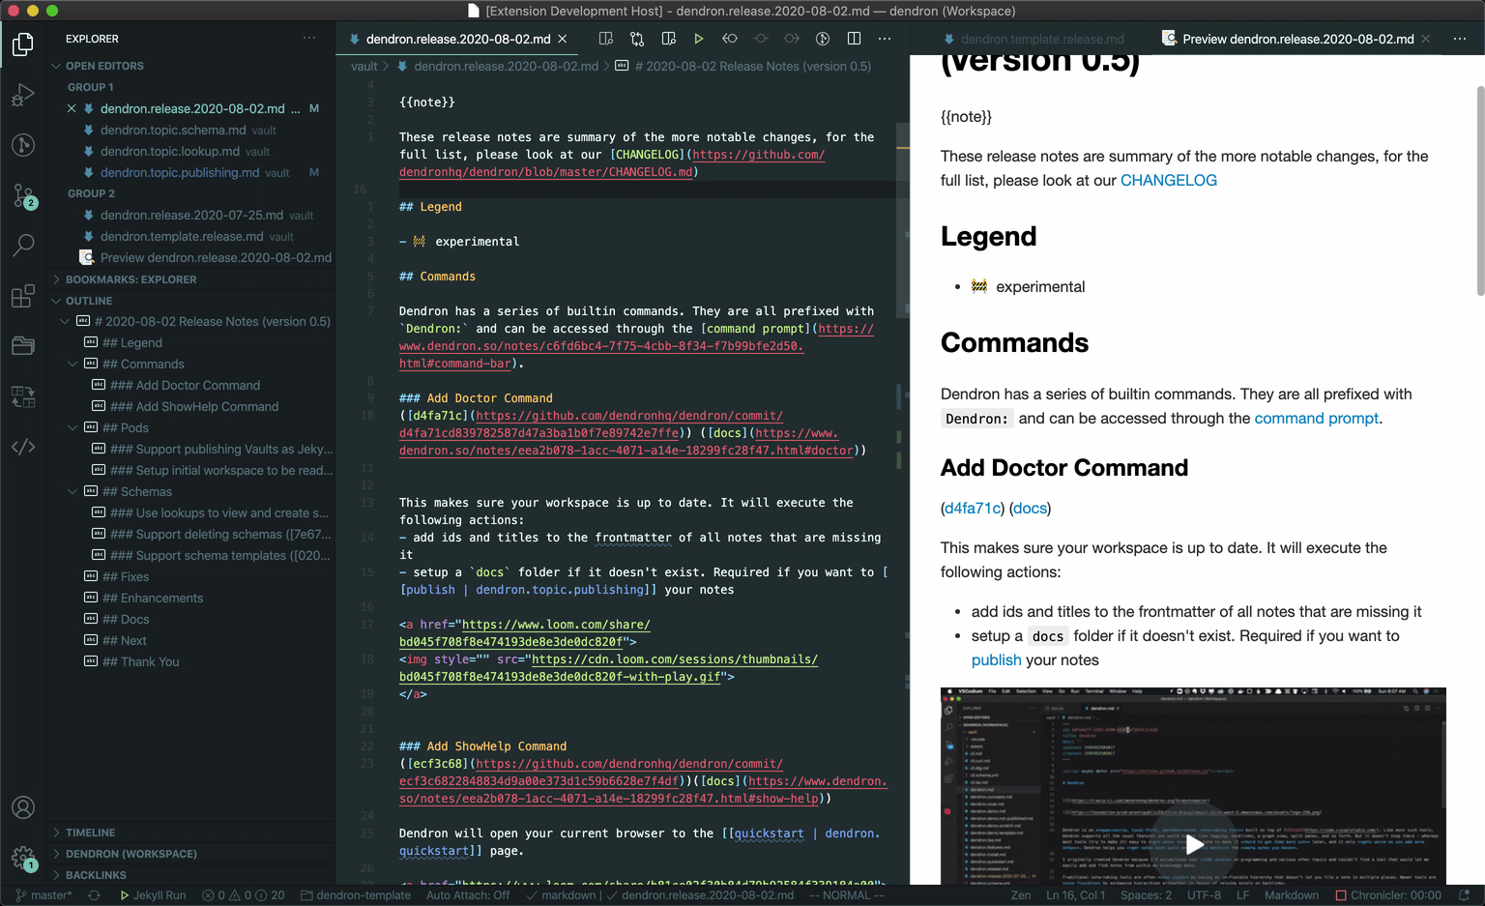Collapse the ## Schemas outline node

click(x=73, y=492)
